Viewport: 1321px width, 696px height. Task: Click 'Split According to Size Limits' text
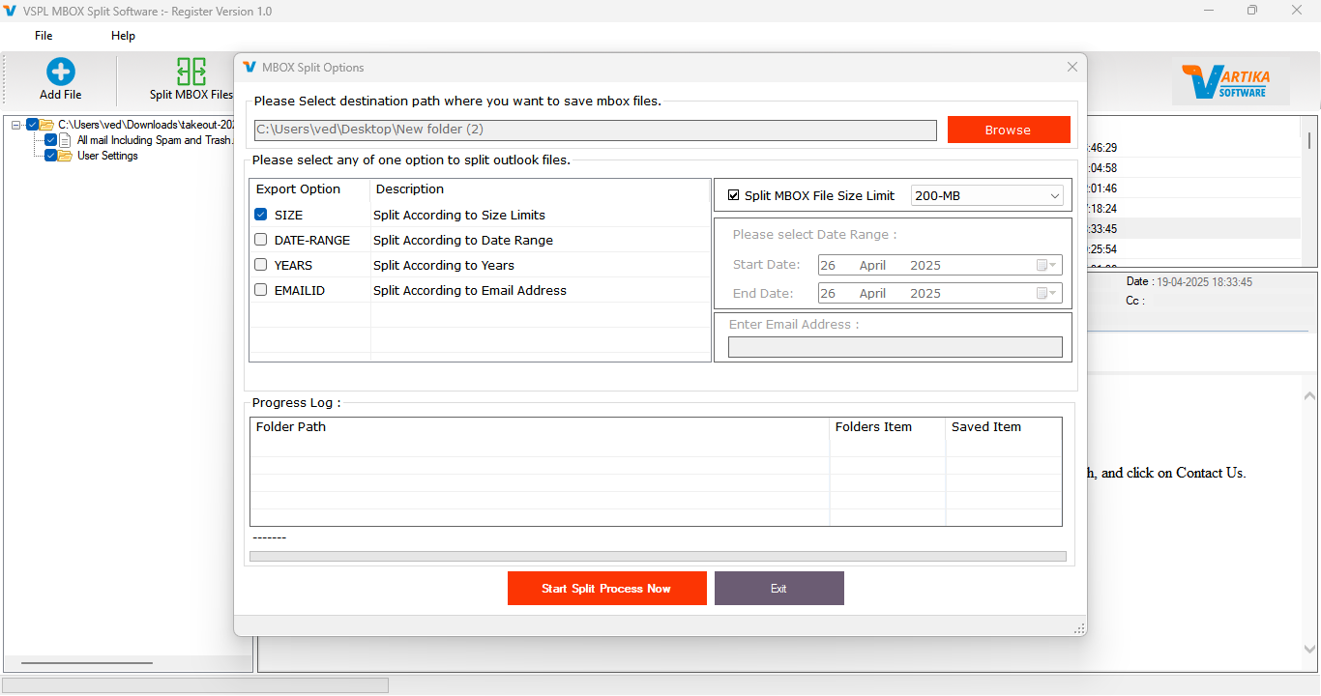pyautogui.click(x=459, y=215)
